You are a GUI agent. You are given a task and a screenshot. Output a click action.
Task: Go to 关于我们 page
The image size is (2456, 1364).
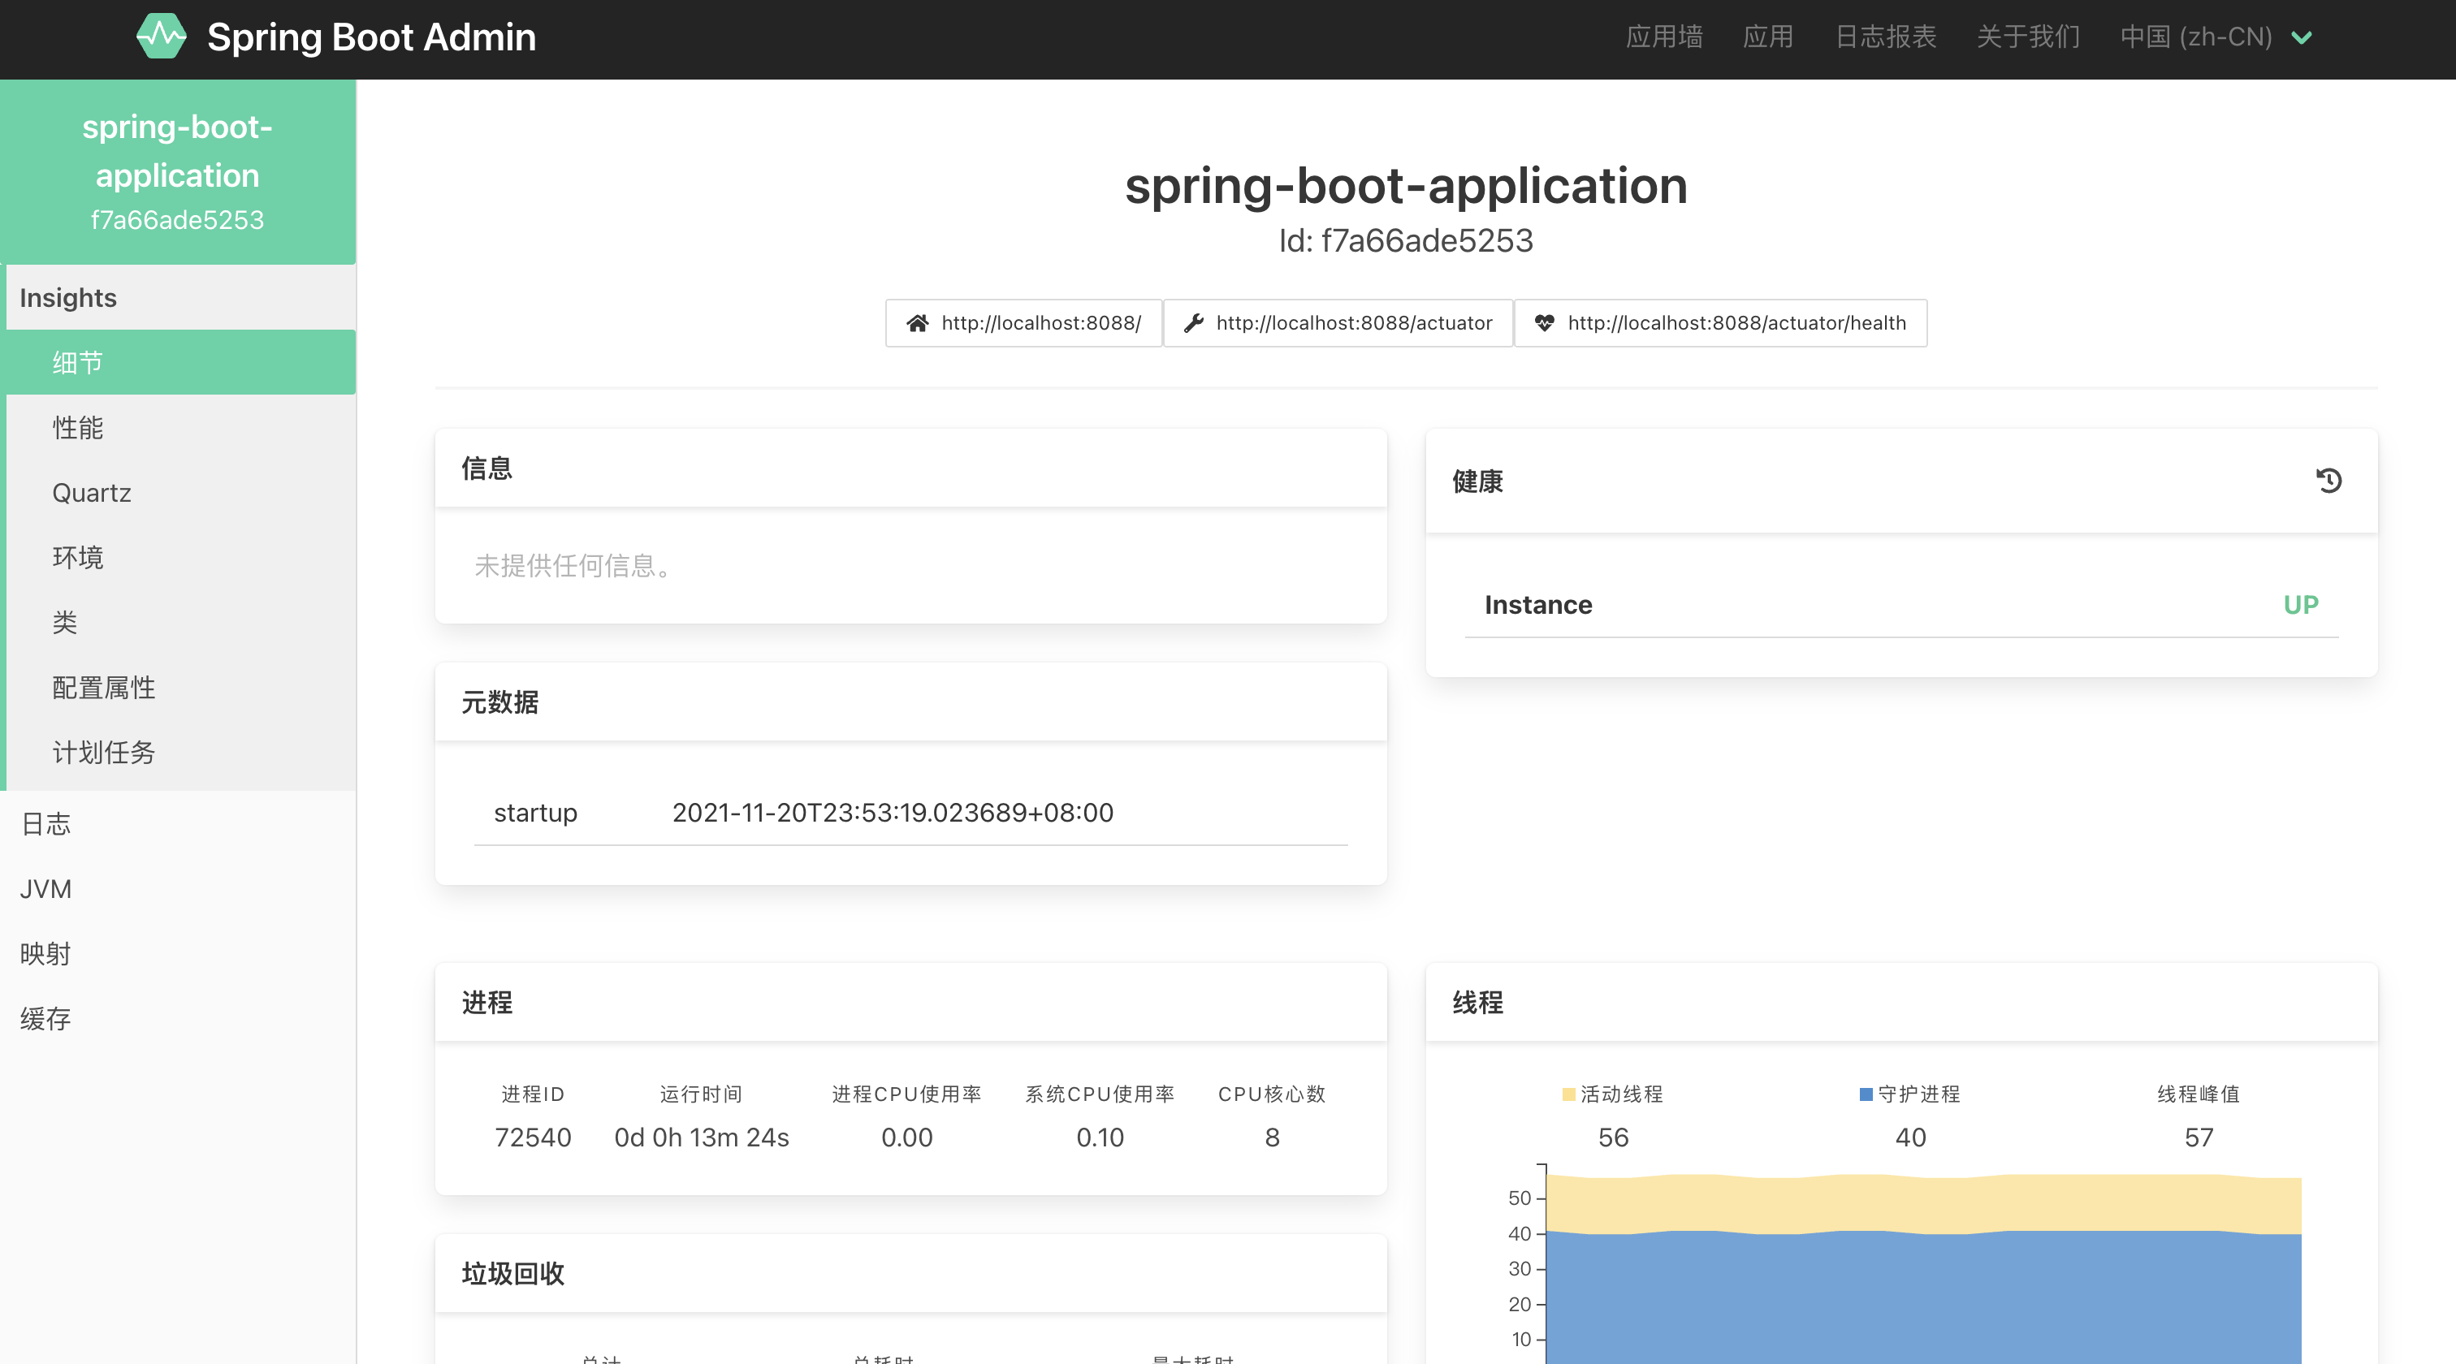pyautogui.click(x=2028, y=37)
